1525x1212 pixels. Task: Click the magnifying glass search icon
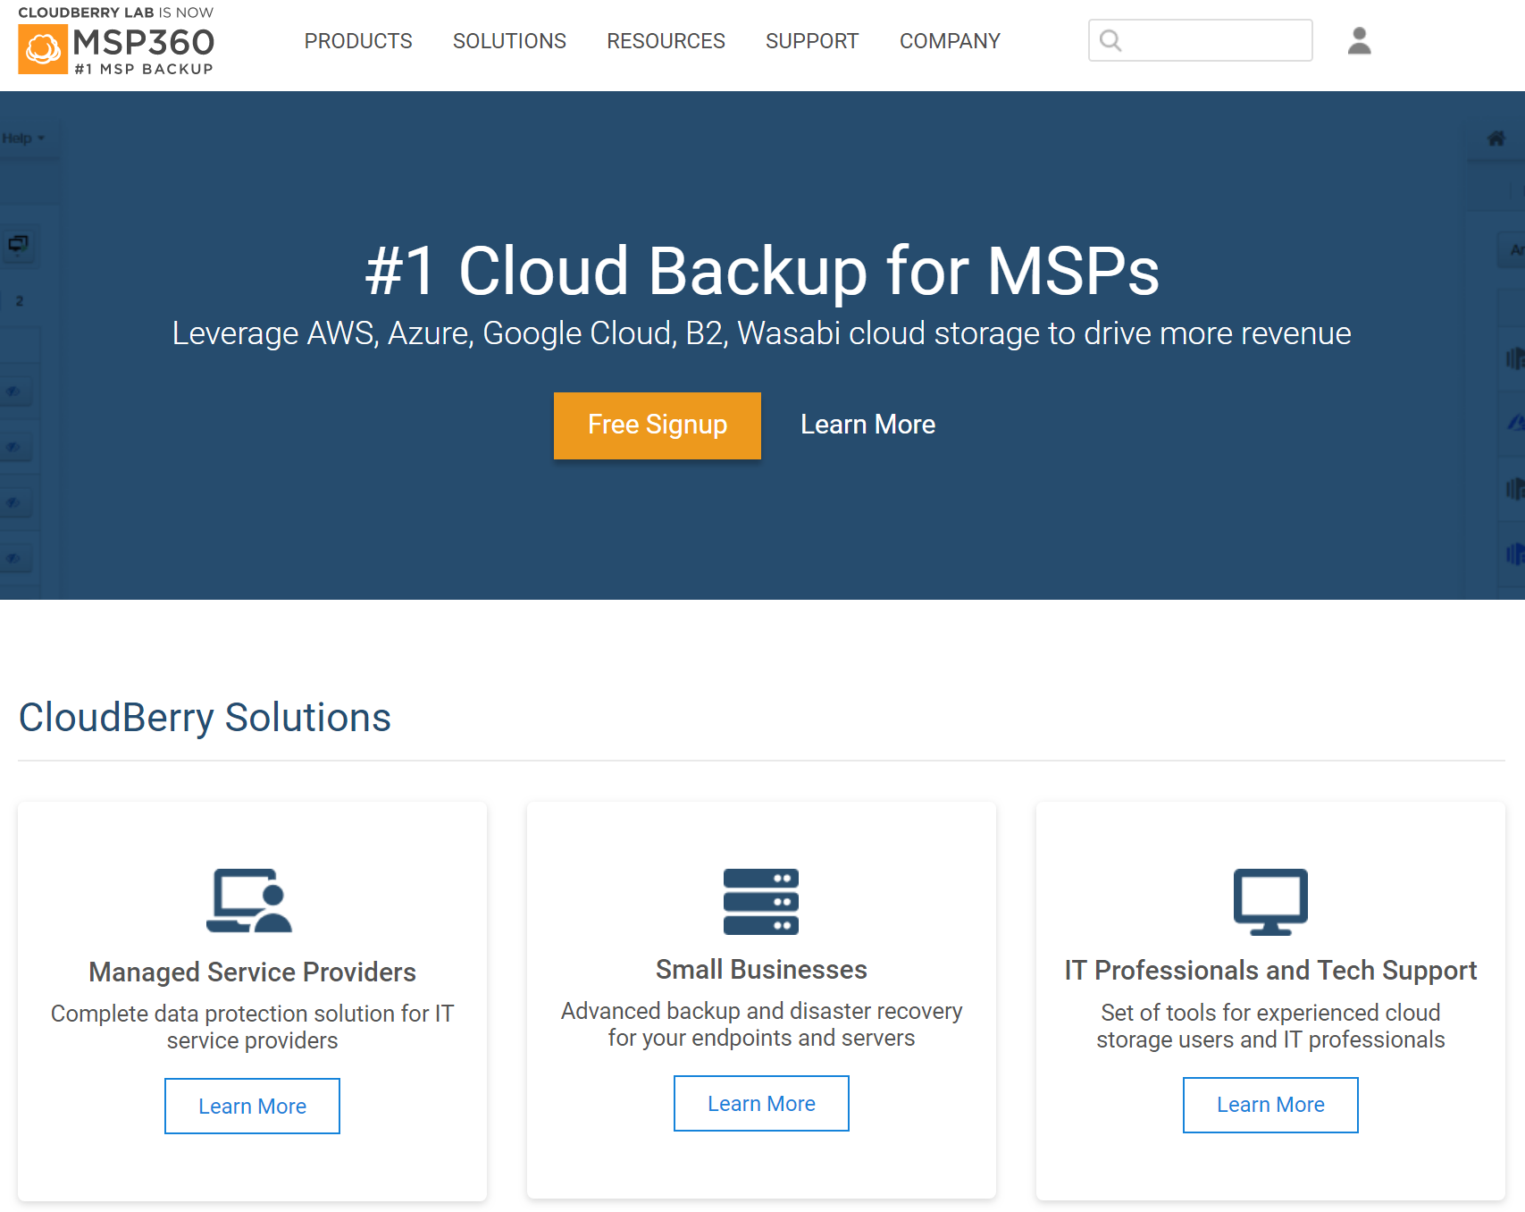(x=1110, y=41)
